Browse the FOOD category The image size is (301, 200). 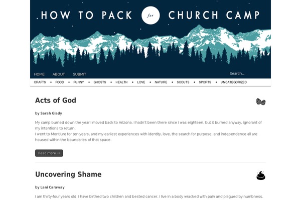pos(60,82)
